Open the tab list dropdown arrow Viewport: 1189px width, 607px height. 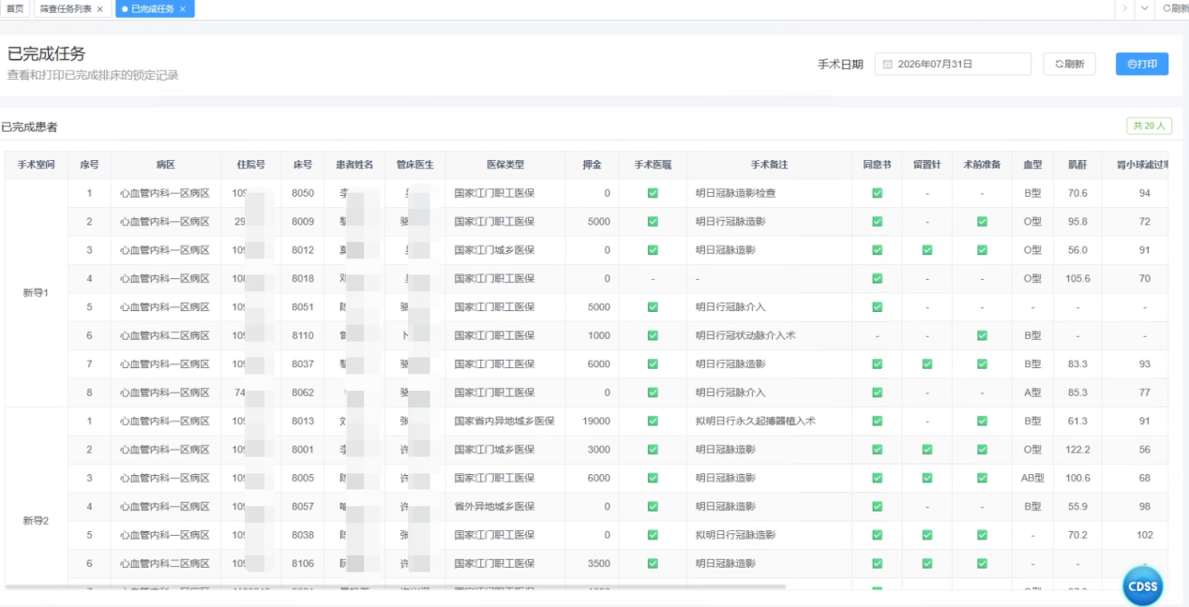(x=1145, y=8)
